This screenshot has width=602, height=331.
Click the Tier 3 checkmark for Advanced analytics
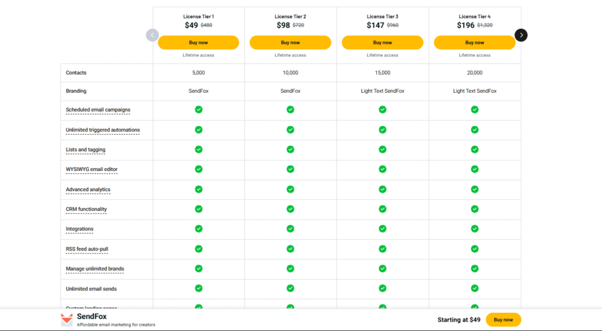point(382,189)
